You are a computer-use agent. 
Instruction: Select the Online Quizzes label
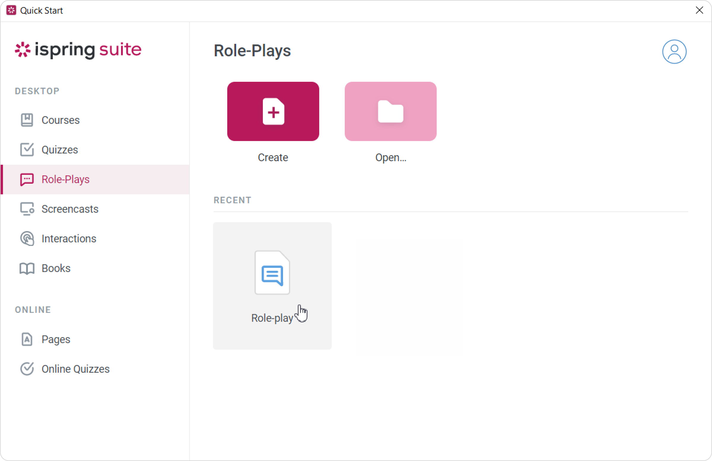click(x=76, y=369)
